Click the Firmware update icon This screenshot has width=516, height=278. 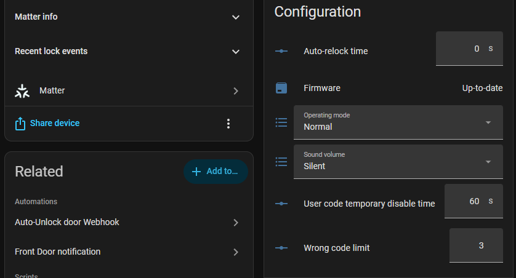(x=281, y=88)
